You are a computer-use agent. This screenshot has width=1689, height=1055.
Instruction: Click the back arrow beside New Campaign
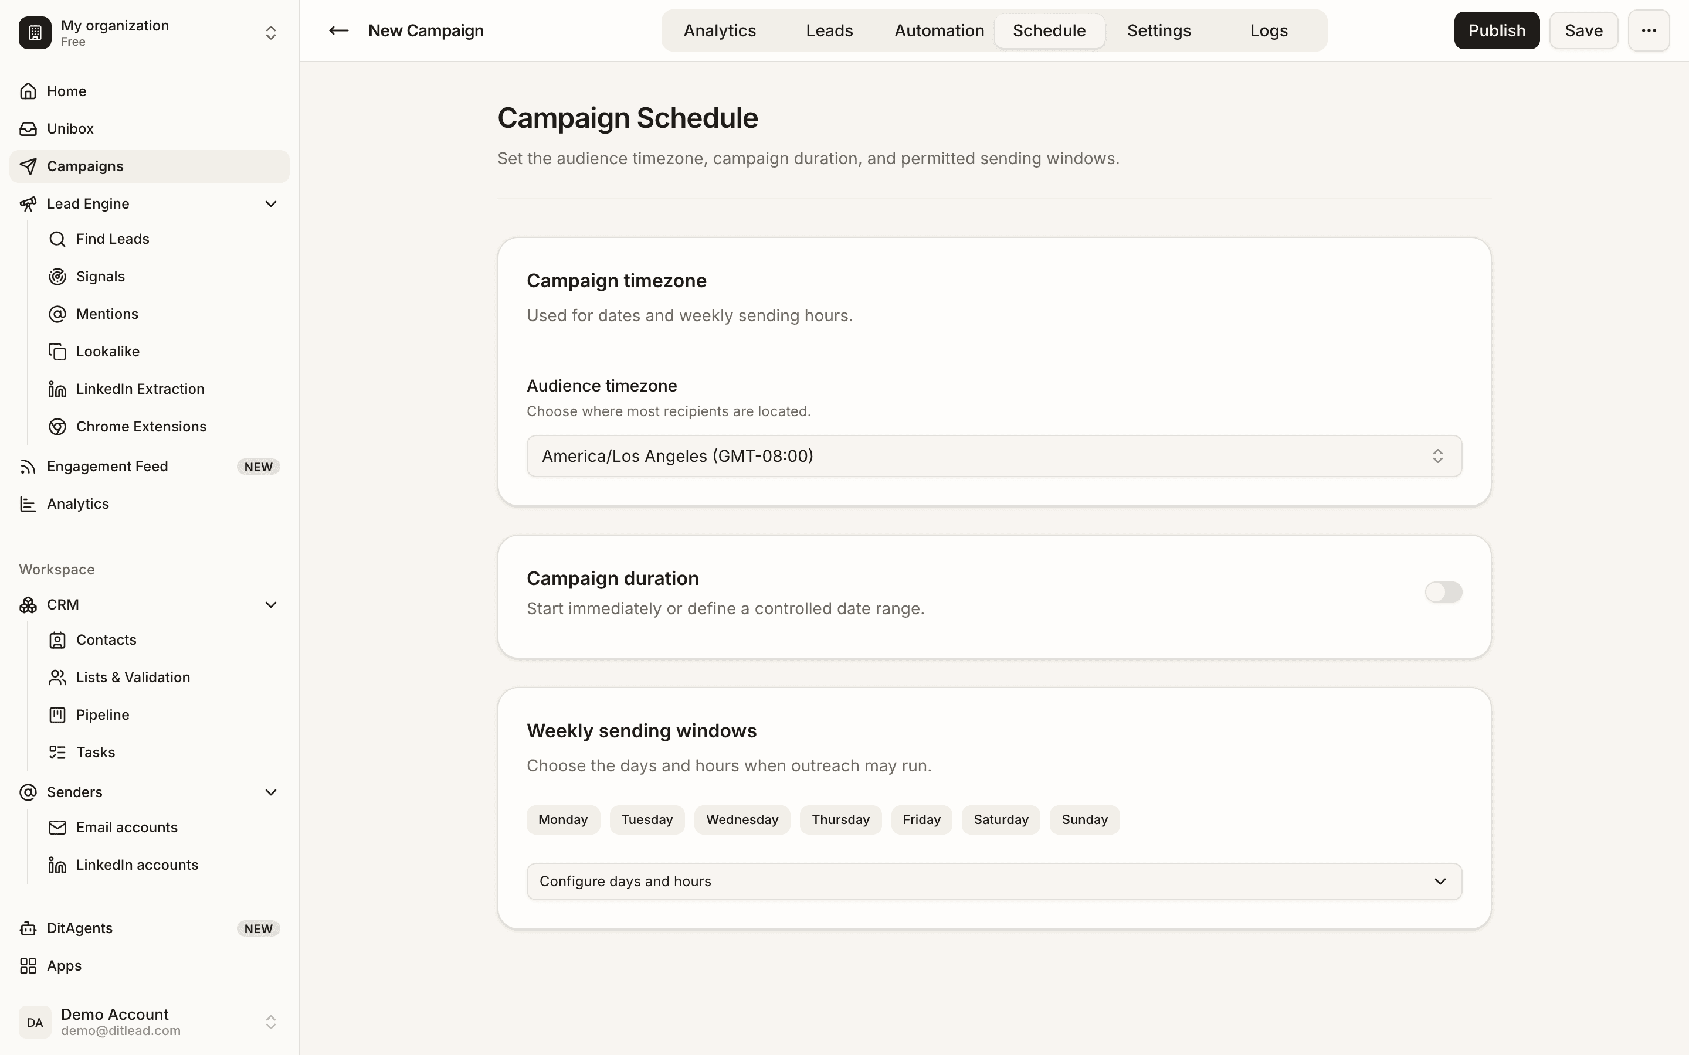click(338, 30)
